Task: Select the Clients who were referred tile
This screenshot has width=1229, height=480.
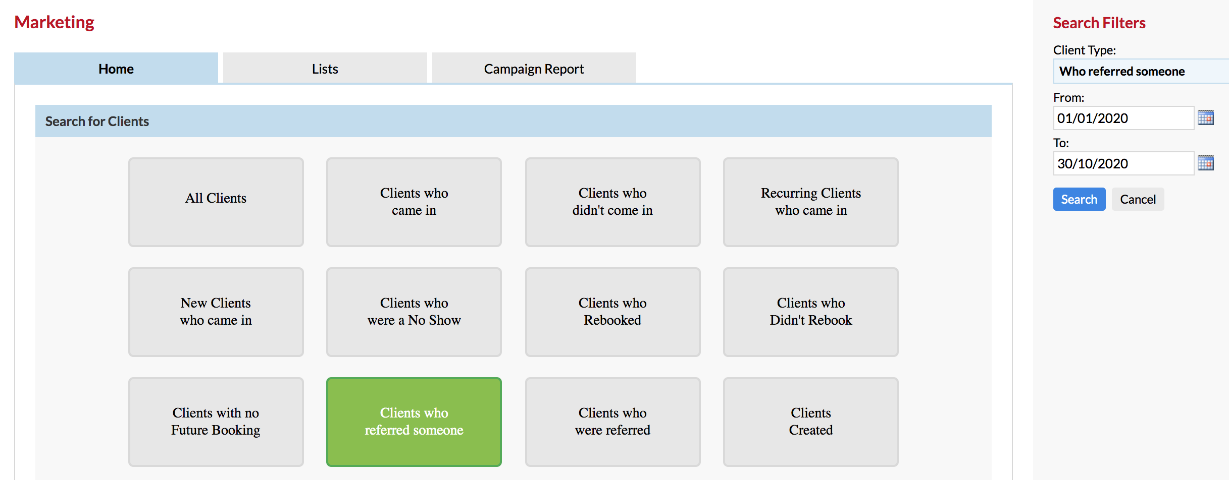Action: click(612, 422)
